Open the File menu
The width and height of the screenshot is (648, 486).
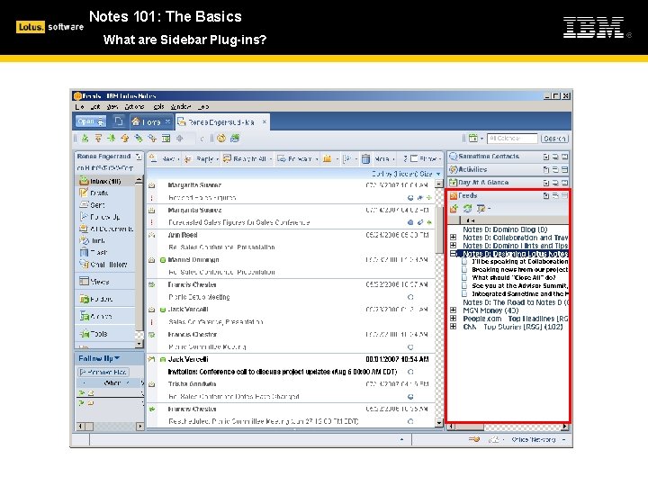pyautogui.click(x=80, y=106)
